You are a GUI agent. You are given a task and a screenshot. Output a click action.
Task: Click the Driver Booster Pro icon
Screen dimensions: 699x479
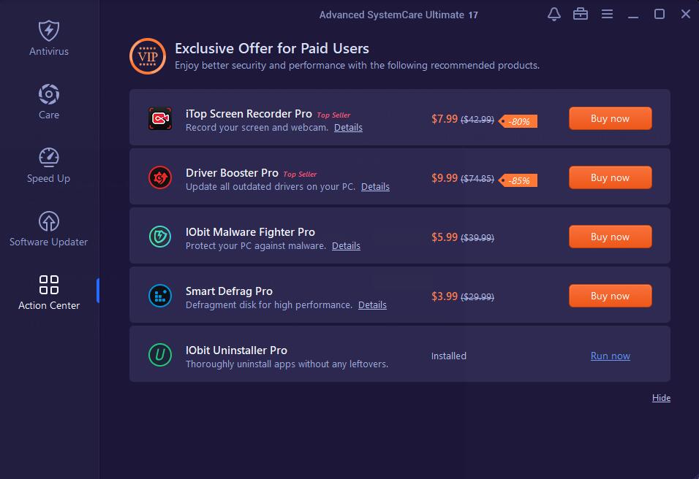pyautogui.click(x=160, y=177)
